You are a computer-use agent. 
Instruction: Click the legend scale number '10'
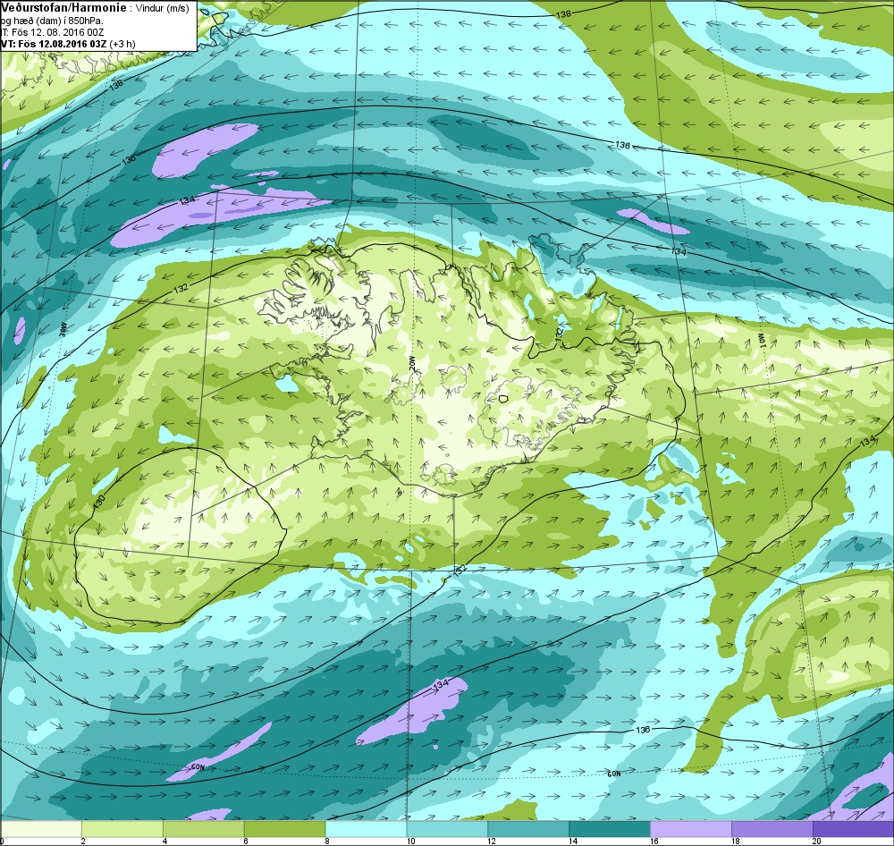[x=410, y=841]
